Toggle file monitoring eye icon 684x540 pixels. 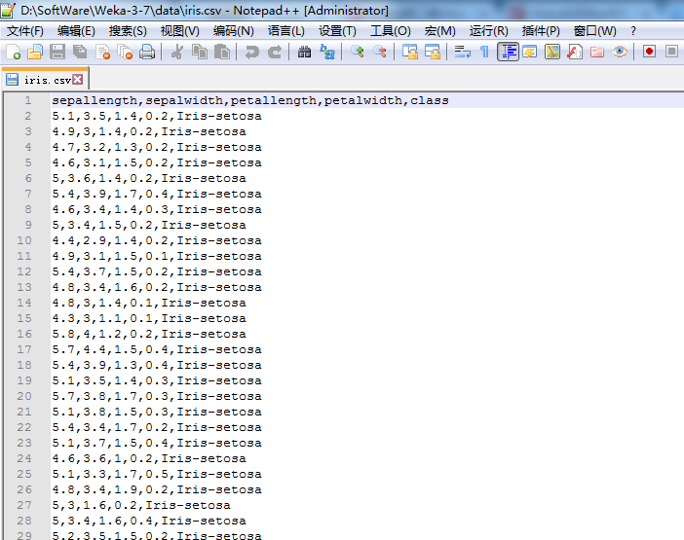coord(620,52)
